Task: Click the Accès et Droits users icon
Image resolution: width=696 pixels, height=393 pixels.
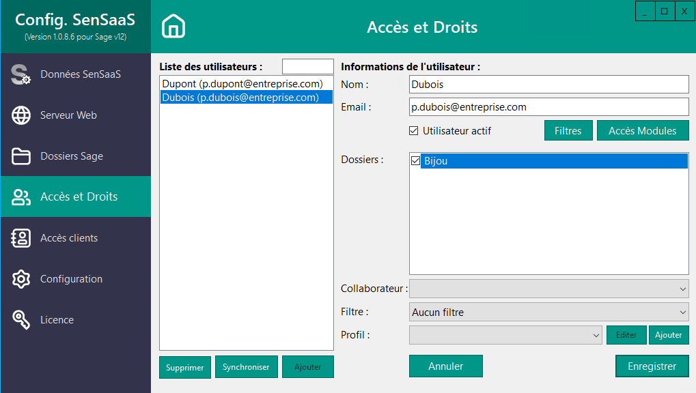Action: click(x=21, y=197)
